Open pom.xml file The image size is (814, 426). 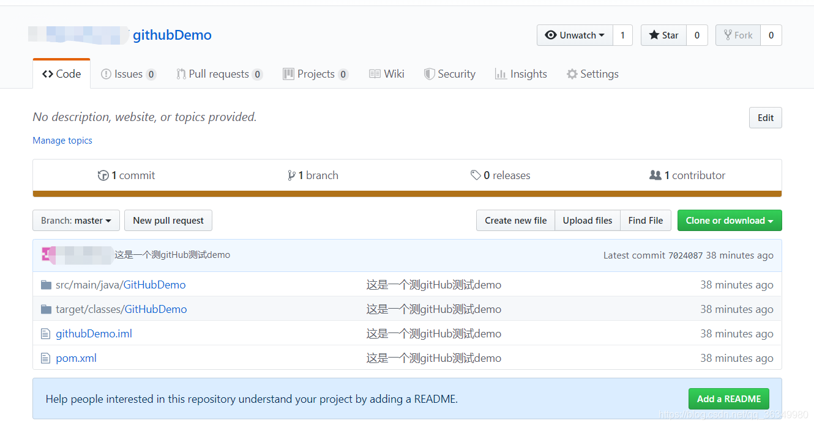pos(76,358)
